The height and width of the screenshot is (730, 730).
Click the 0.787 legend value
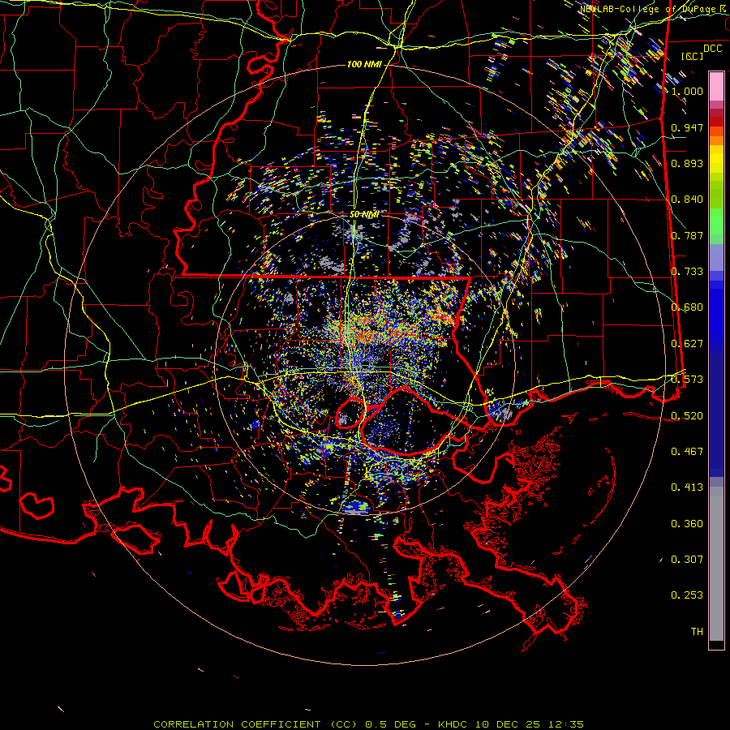(687, 235)
